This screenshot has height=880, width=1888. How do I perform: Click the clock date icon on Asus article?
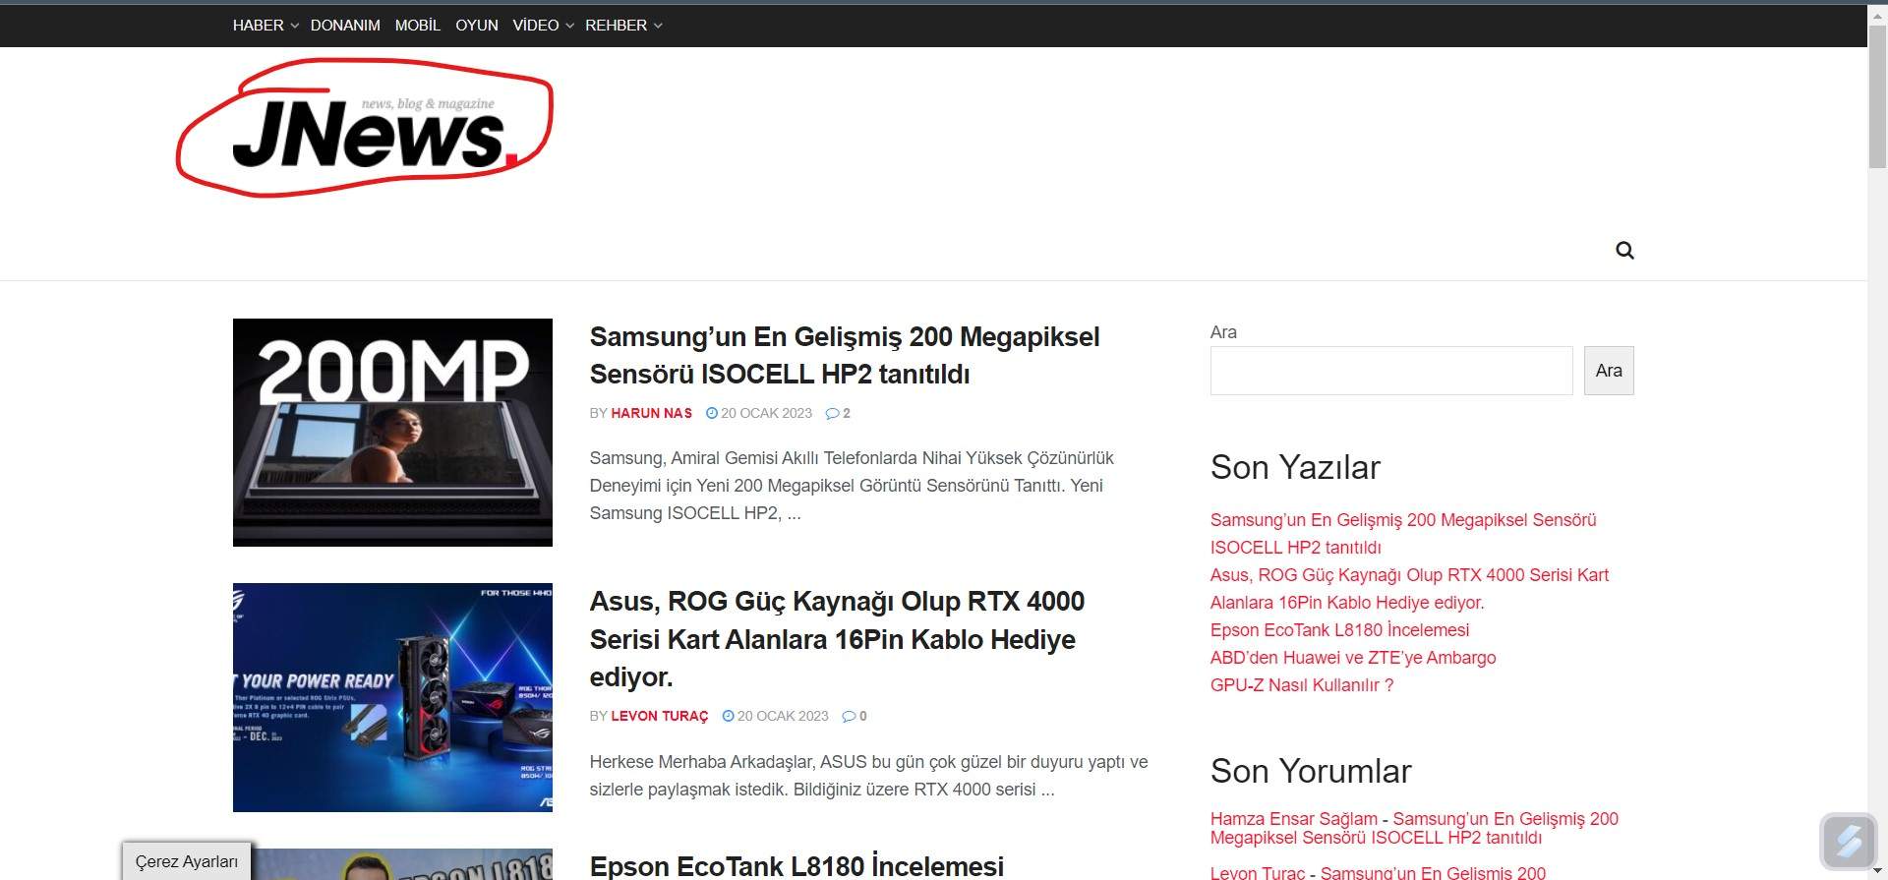tap(729, 717)
